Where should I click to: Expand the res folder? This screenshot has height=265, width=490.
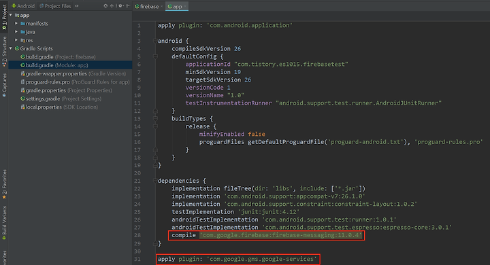[x=16, y=40]
